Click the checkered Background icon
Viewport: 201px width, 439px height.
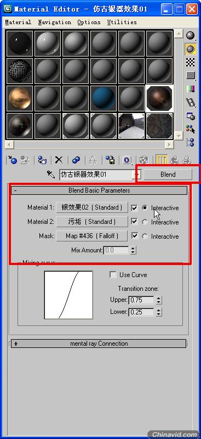[191, 62]
